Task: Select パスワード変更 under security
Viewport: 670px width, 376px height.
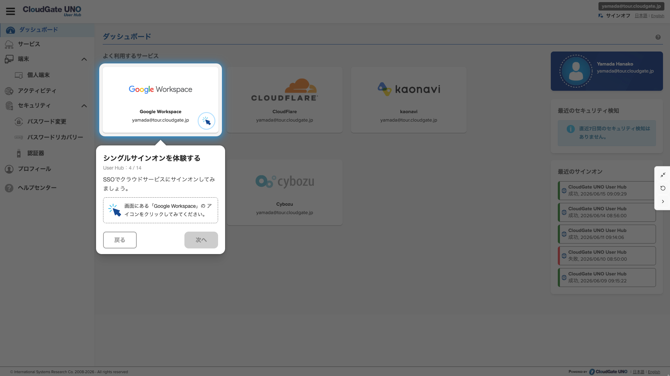Action: click(47, 122)
